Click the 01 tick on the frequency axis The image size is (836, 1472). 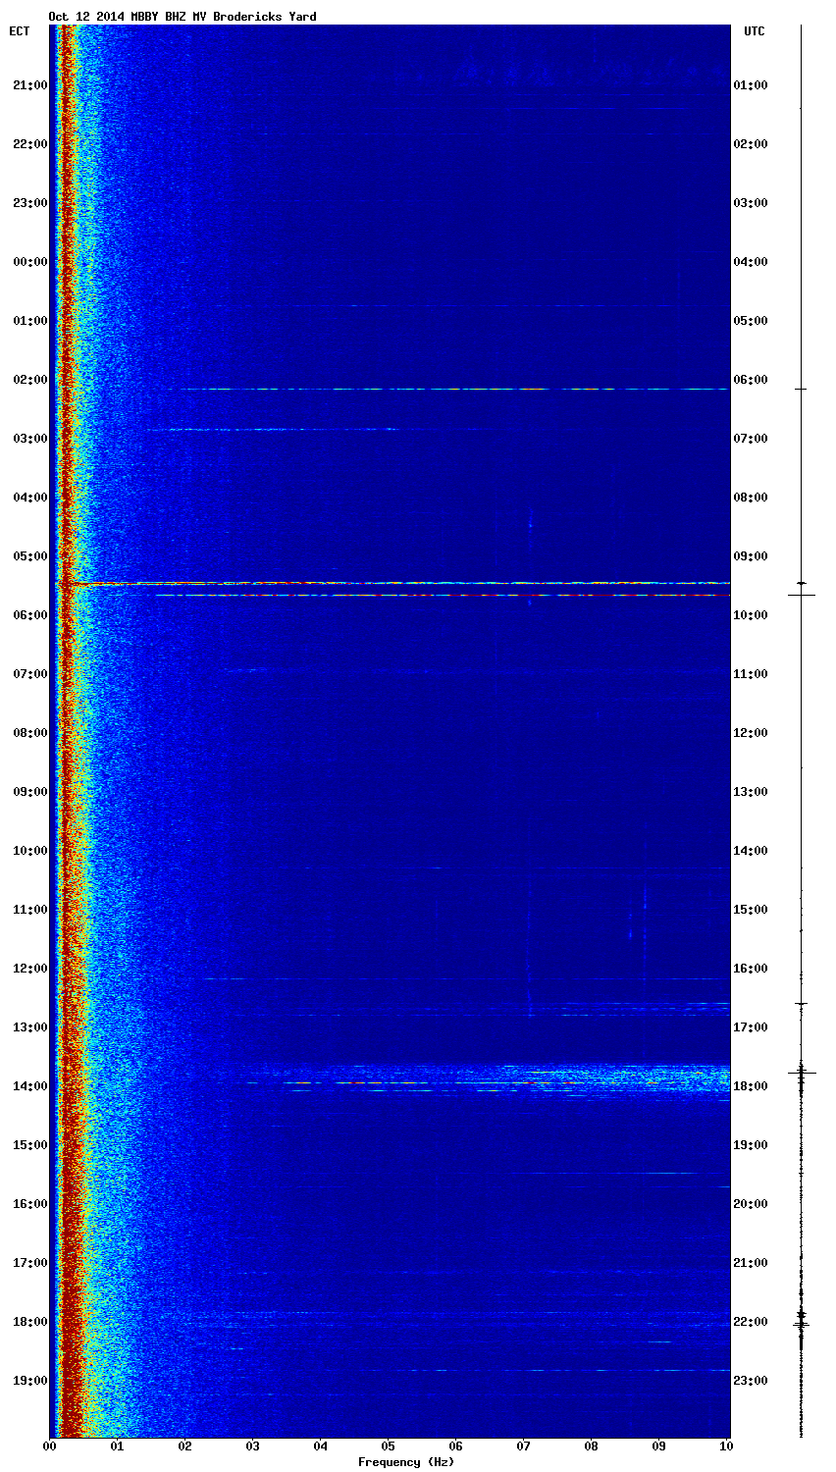(x=117, y=1446)
